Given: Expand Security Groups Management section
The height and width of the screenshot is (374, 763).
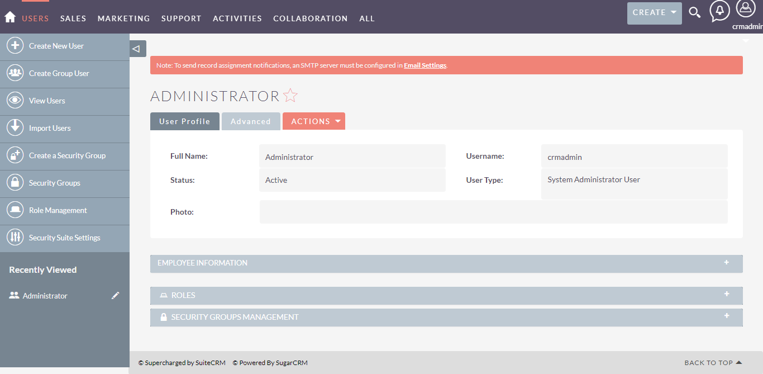Looking at the screenshot, I should click(446, 318).
